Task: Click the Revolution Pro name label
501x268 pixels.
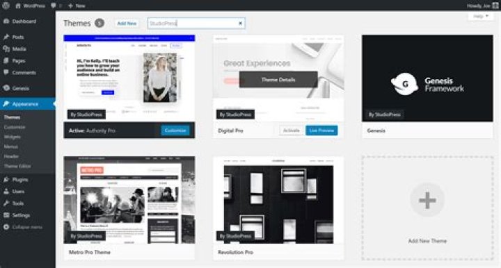Action: 235,252
